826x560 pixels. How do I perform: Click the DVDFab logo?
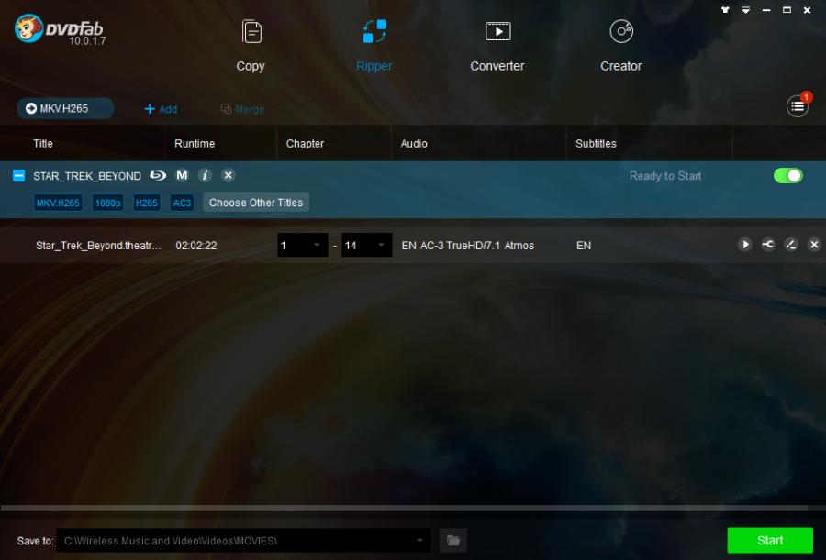59,29
